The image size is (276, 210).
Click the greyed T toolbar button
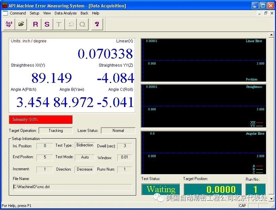pos(59,24)
